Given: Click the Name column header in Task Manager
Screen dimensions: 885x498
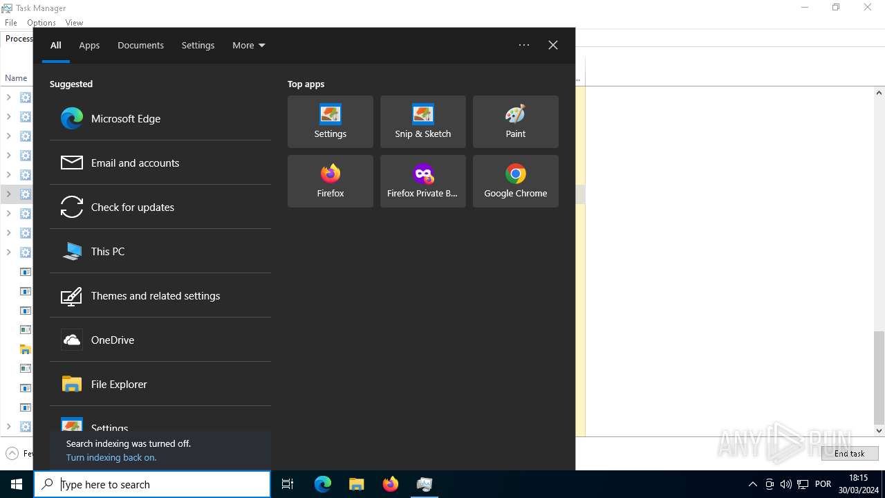Looking at the screenshot, I should coord(16,78).
